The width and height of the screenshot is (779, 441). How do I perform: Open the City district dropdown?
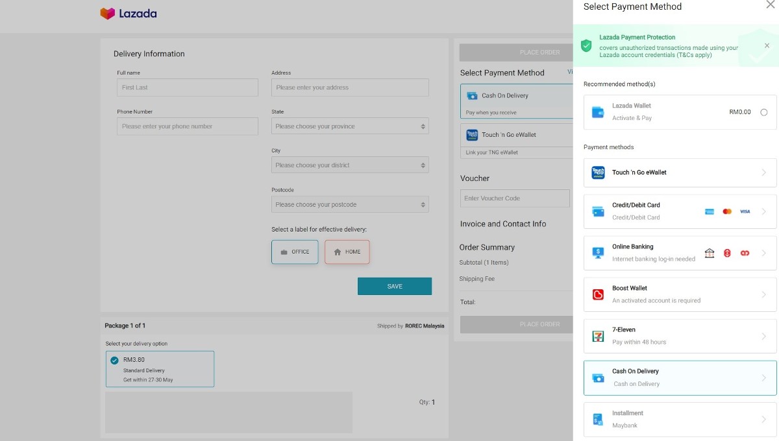[x=350, y=165]
